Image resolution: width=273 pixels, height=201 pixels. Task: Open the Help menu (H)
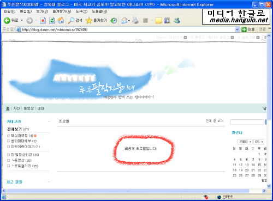tap(99, 11)
